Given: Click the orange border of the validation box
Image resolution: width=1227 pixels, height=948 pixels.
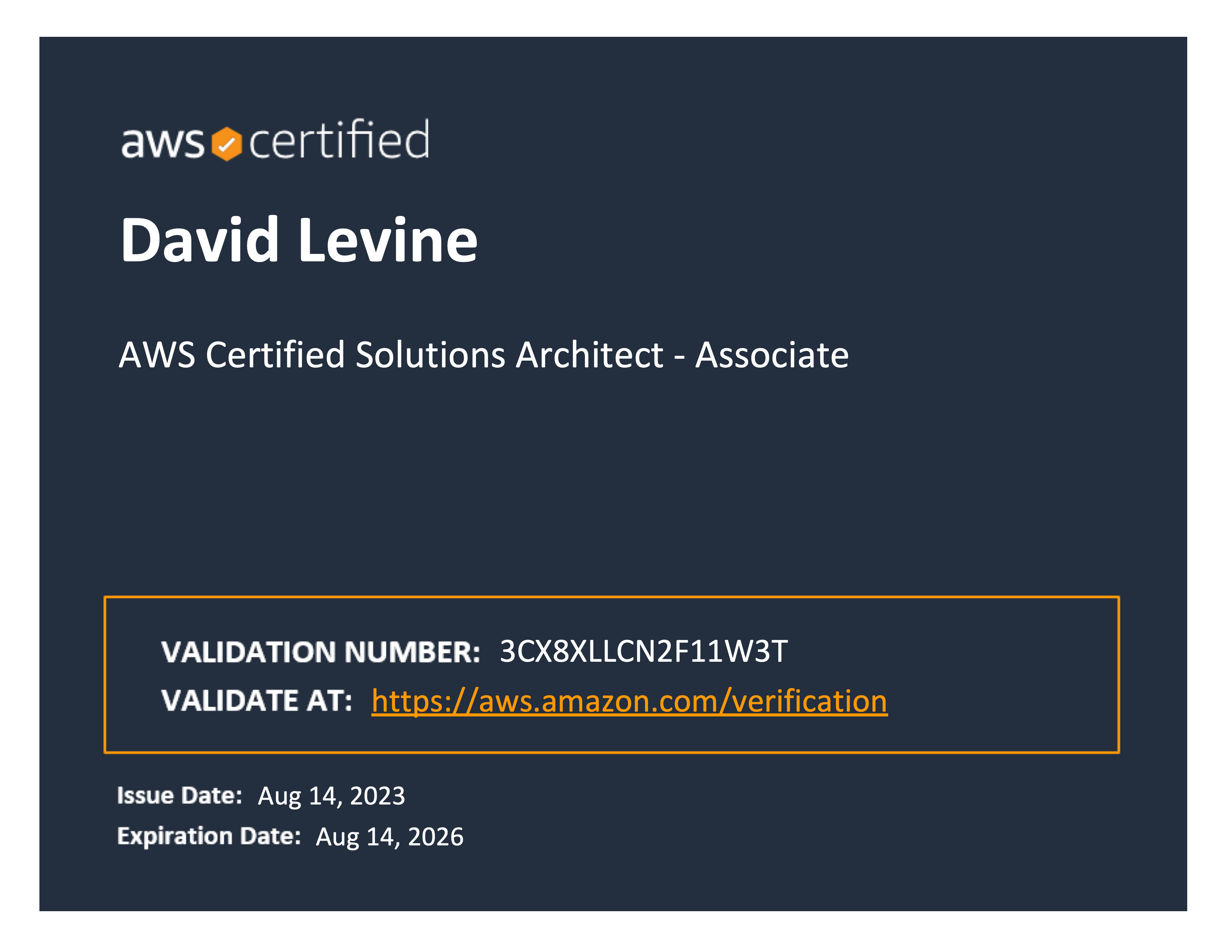Looking at the screenshot, I should pyautogui.click(x=612, y=597).
